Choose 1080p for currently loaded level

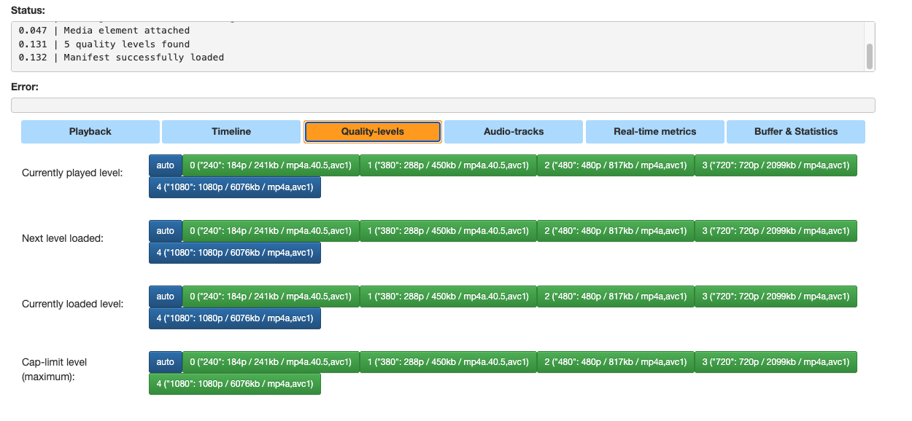[234, 318]
